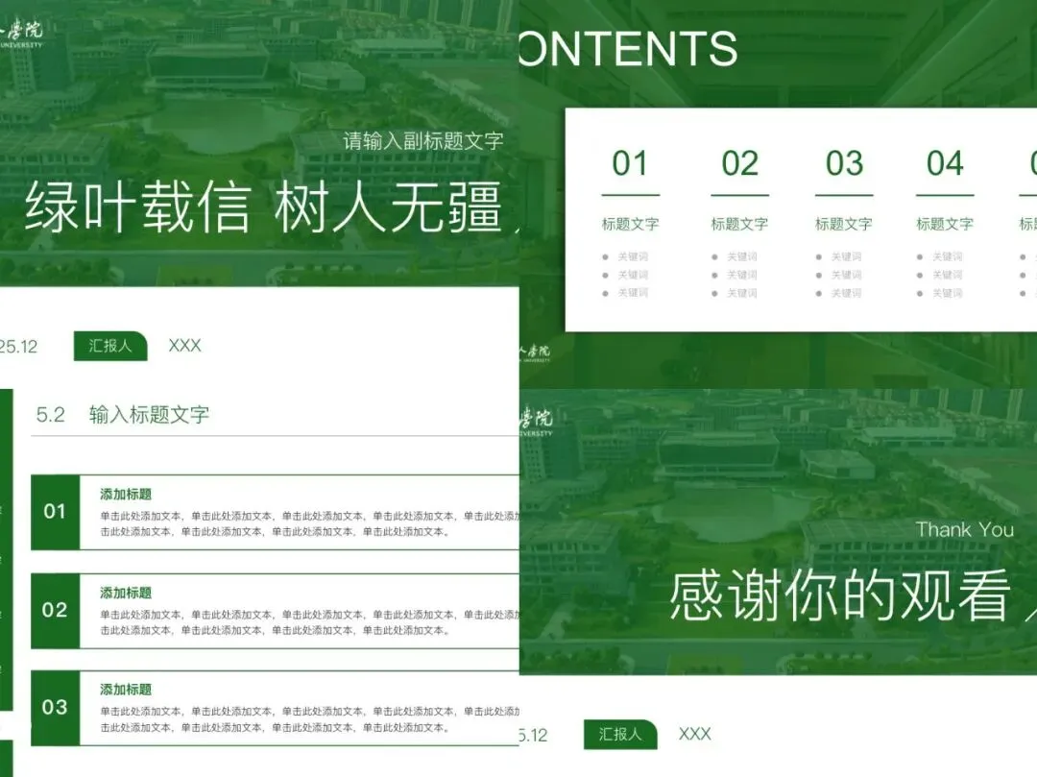Screen dimensions: 1037x777
Task: Click the 5.2 section number
Action: pyautogui.click(x=50, y=415)
